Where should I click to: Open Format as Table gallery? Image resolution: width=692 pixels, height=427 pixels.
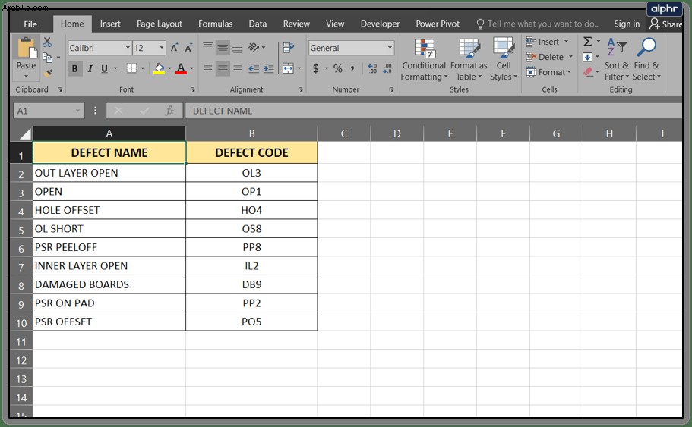[469, 60]
